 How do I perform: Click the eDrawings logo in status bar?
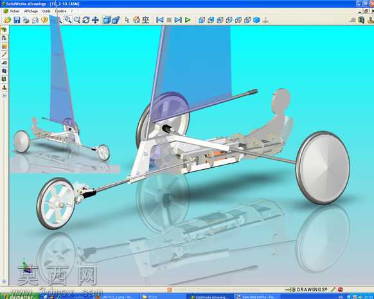pyautogui.click(x=306, y=290)
